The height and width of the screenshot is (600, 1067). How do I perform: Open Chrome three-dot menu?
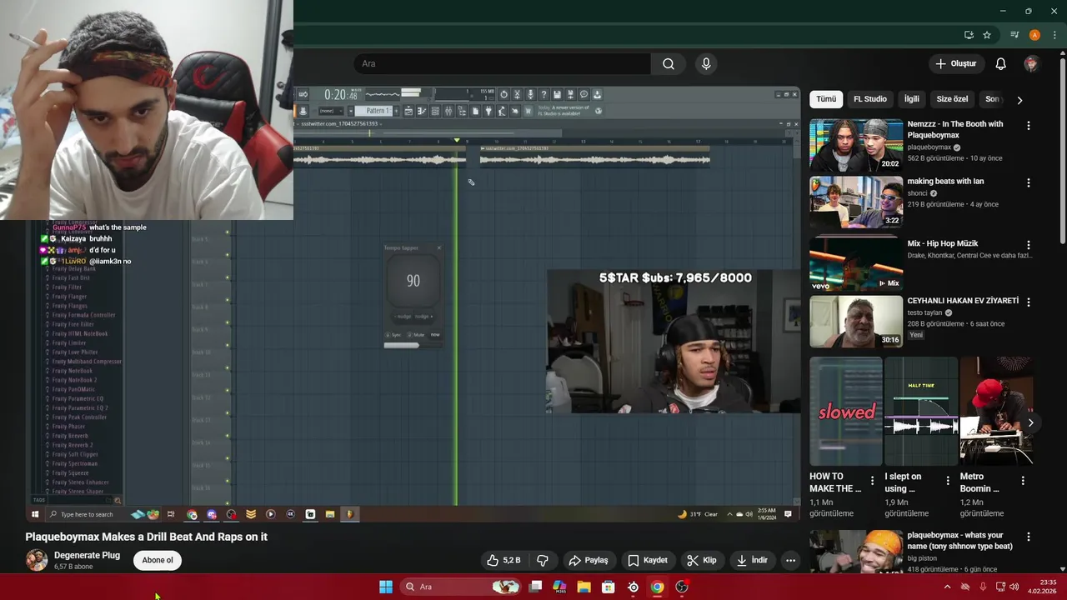point(1054,35)
